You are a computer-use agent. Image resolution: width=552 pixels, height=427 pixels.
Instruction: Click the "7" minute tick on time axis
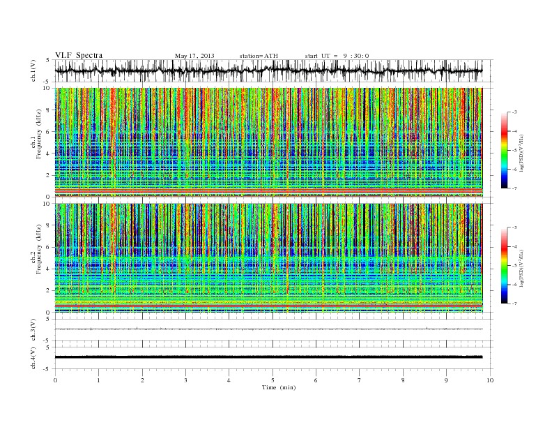point(360,380)
